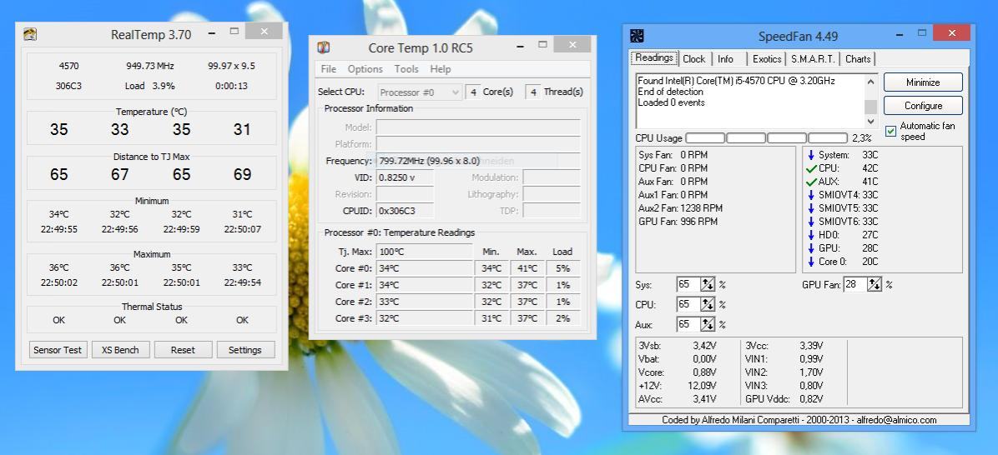
Task: Click the Aux fan percentage value field
Action: pos(688,325)
